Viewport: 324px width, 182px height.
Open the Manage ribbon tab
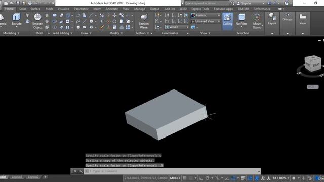[140, 9]
